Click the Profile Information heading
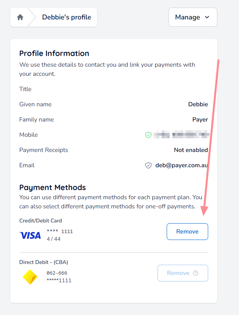The height and width of the screenshot is (315, 239). 54,53
